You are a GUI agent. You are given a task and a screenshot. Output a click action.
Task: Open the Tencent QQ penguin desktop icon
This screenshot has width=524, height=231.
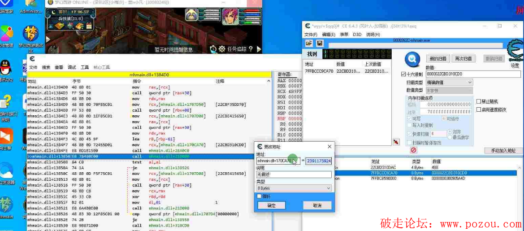5,71
